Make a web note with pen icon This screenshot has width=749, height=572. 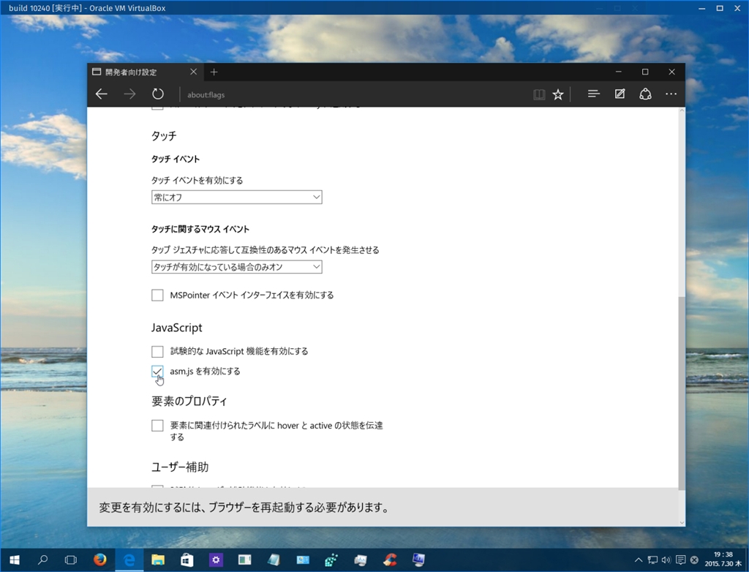point(620,94)
